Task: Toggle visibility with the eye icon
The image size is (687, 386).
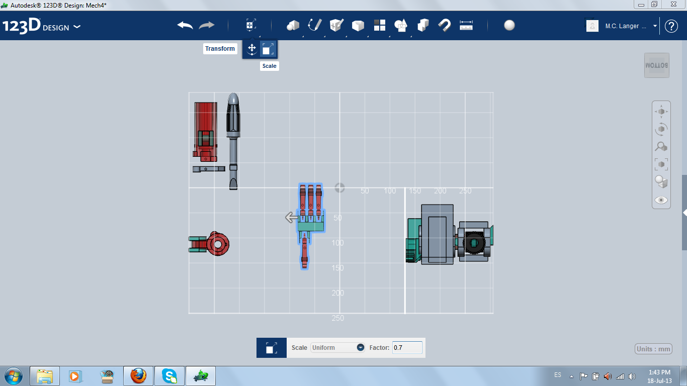Action: pos(661,200)
